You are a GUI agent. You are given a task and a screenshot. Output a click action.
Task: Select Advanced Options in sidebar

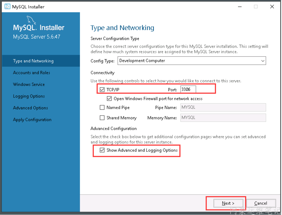pos(30,108)
